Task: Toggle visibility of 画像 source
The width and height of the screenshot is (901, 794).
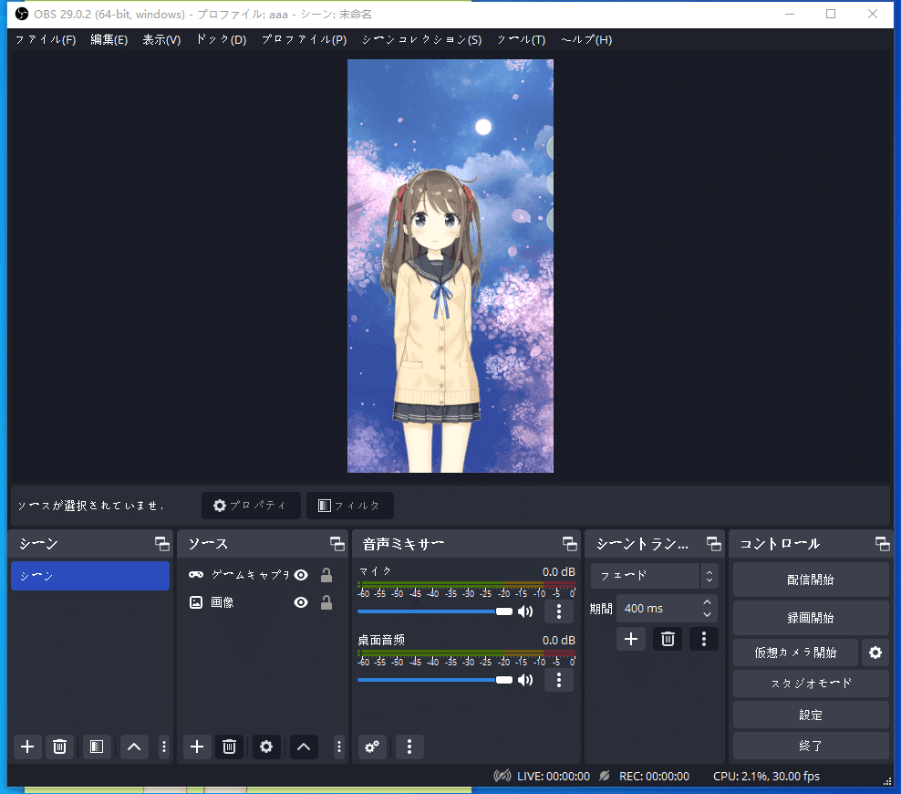Action: [x=301, y=602]
